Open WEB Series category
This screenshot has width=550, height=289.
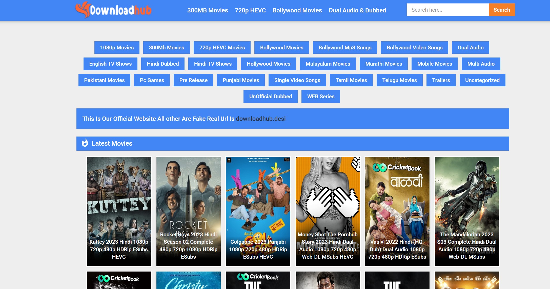tap(321, 97)
